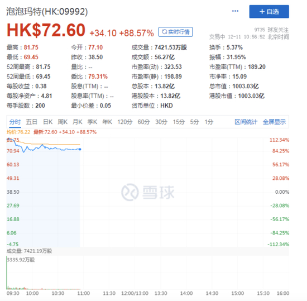Refresh quotes via 实时行情 button
The image size is (307, 301).
[176, 32]
